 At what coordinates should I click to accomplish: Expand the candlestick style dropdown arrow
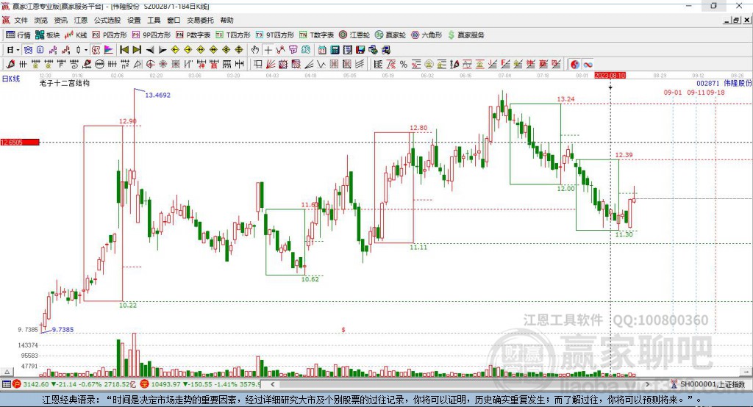pos(86,50)
